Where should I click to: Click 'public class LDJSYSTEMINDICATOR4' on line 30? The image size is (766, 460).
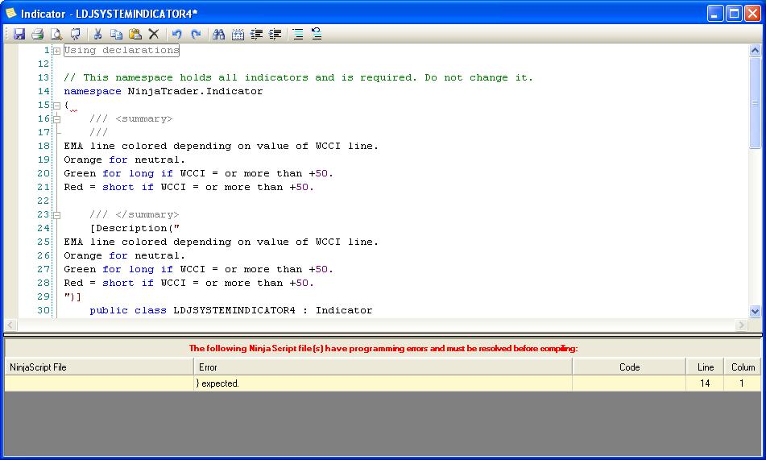tap(193, 310)
